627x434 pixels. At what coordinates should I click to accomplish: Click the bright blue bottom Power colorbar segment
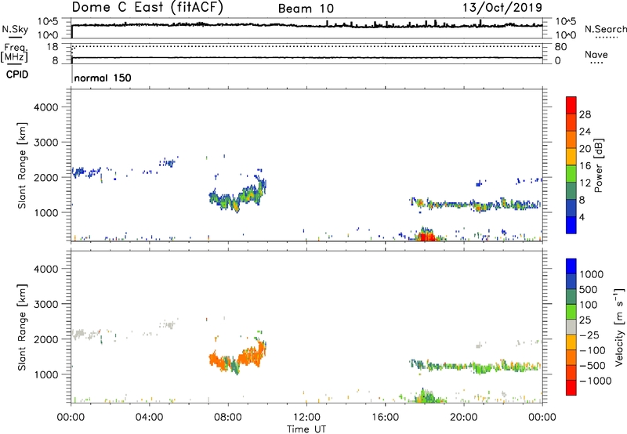click(571, 225)
